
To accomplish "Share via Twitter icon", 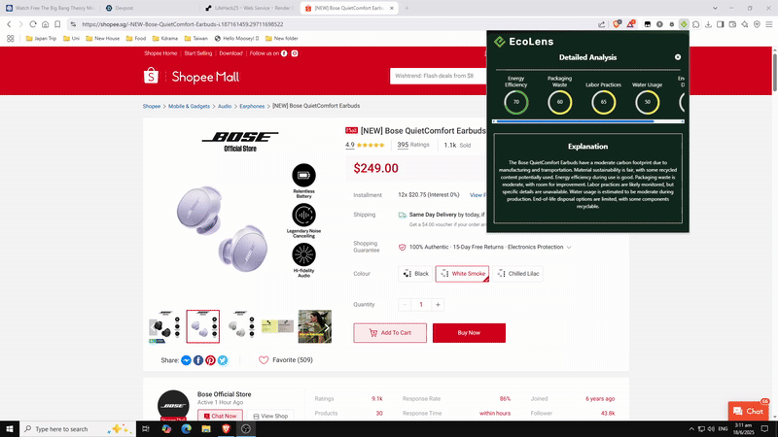I will (223, 360).
